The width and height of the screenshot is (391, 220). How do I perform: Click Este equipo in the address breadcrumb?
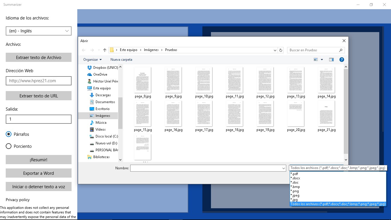point(129,50)
